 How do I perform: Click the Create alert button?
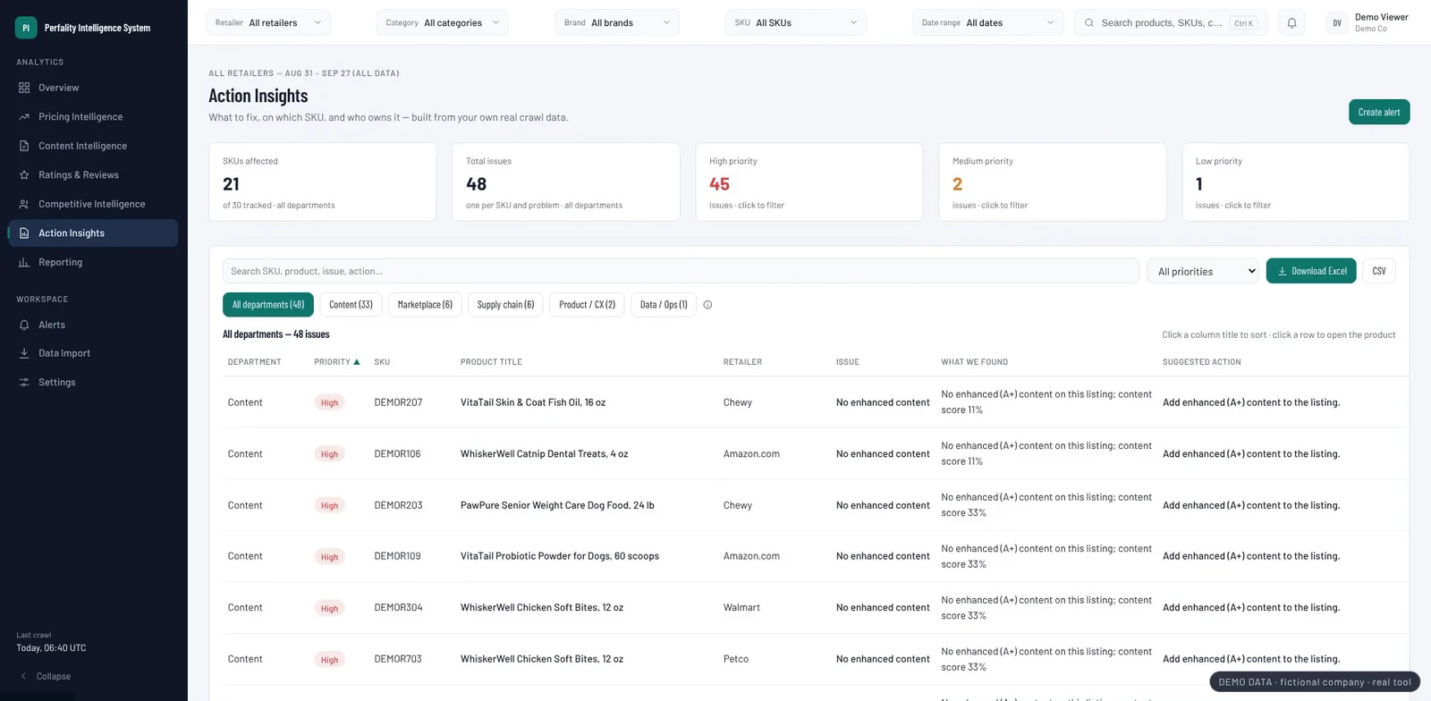pos(1379,112)
